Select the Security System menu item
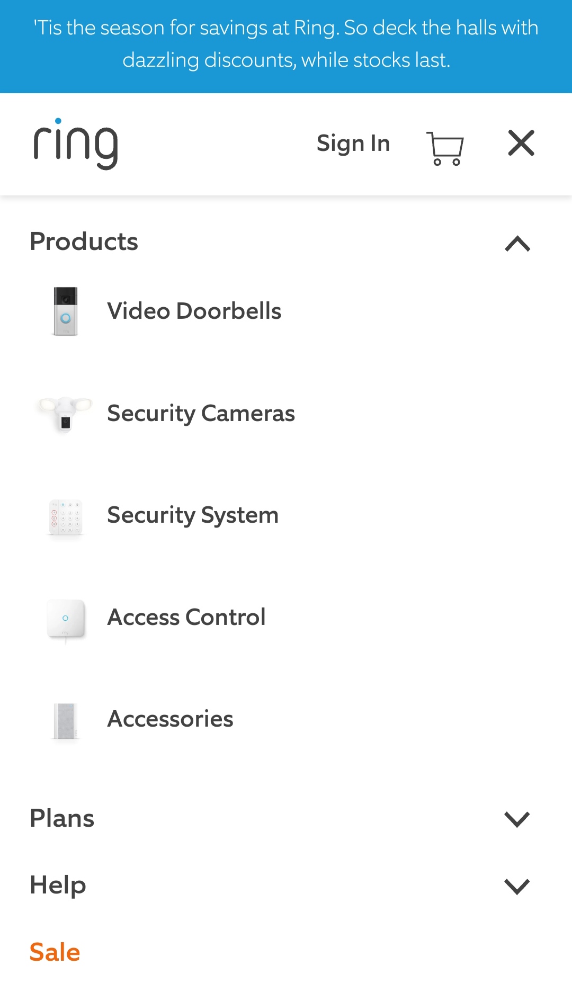The height and width of the screenshot is (1001, 572). click(193, 516)
